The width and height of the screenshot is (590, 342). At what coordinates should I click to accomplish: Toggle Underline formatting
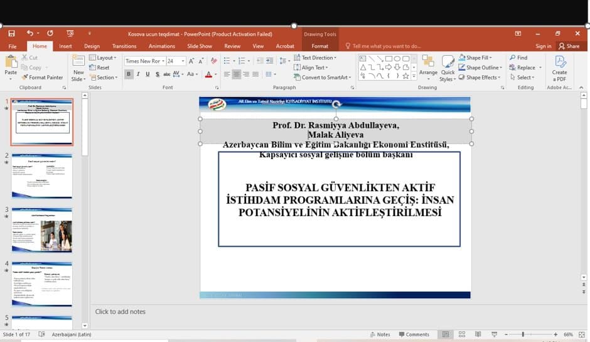coord(147,74)
